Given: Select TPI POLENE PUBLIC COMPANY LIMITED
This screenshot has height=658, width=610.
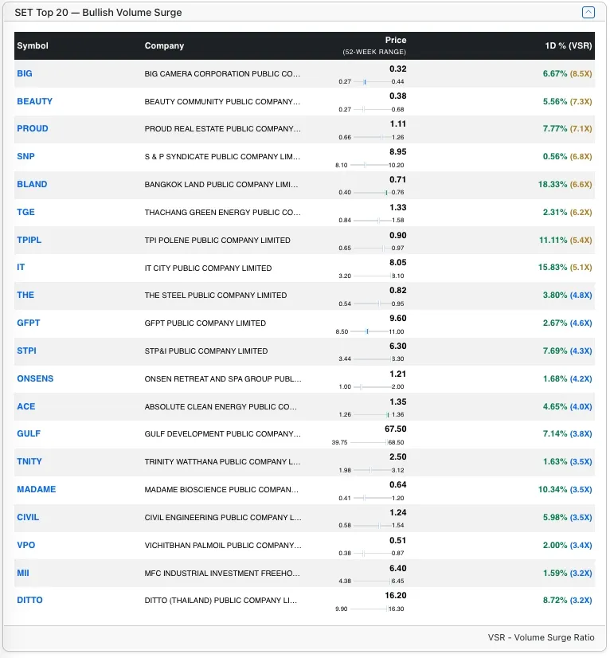Looking at the screenshot, I should [217, 241].
